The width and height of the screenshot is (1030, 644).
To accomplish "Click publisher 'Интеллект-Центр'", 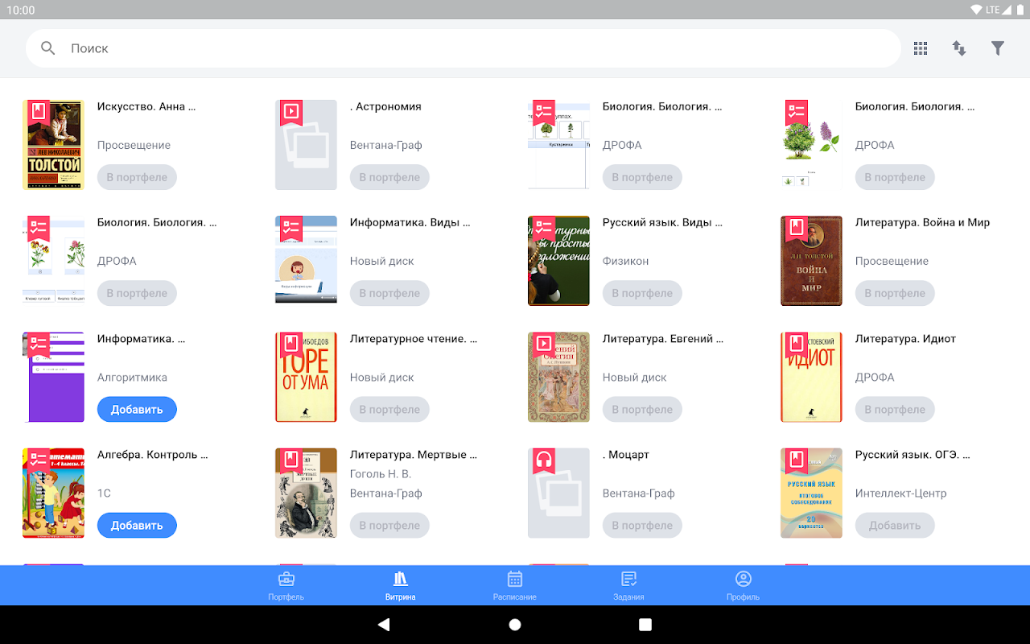I will click(901, 493).
